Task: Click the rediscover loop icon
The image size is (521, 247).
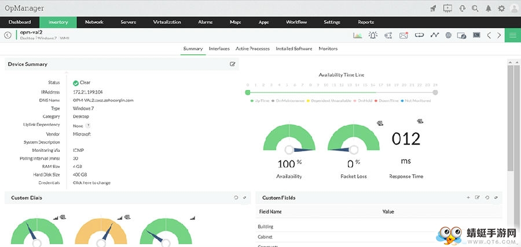Action: 419,35
